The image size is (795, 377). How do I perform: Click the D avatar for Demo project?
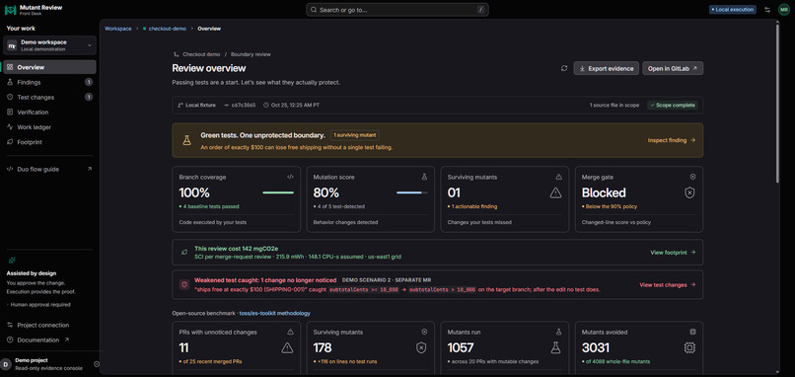(6, 364)
